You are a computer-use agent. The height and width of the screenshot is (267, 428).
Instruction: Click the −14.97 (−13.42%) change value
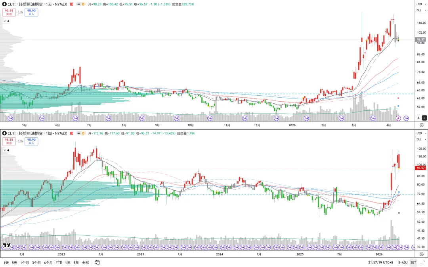[163, 133]
